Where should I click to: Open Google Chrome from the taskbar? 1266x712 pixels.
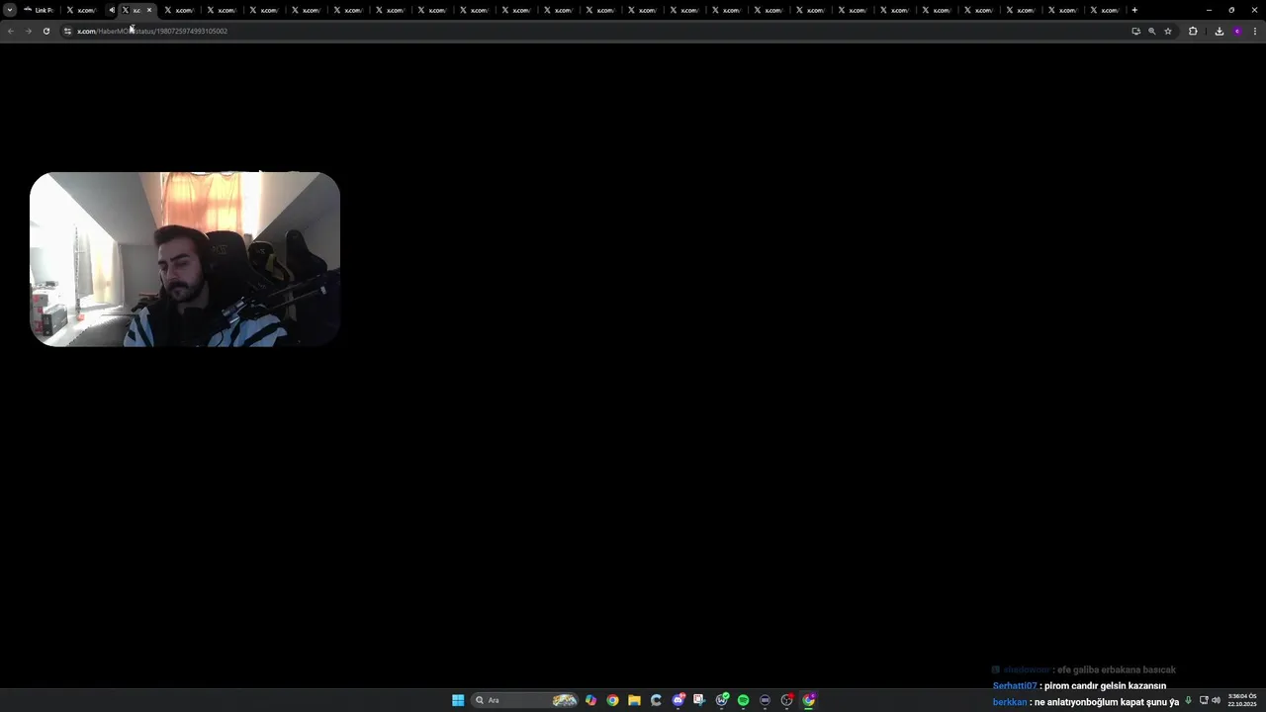(612, 700)
